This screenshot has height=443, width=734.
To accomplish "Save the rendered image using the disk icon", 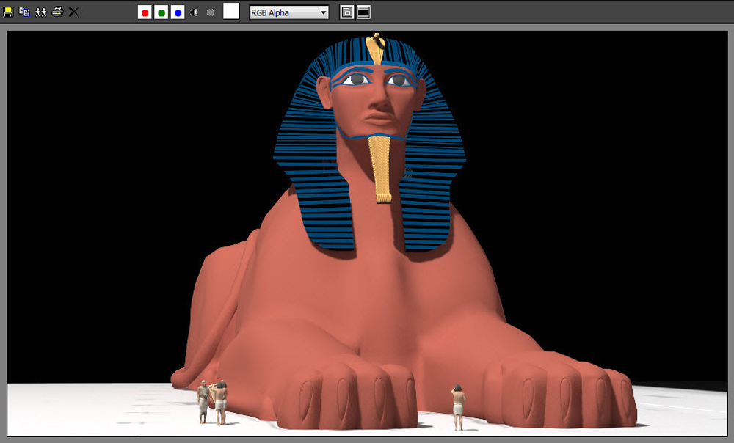I will tap(8, 12).
